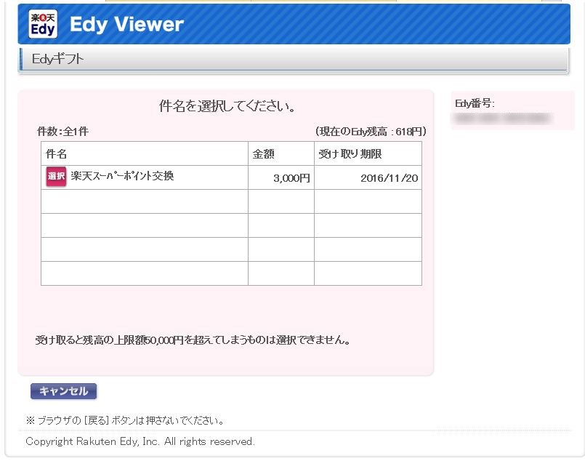Click the 50,000円 balance limit notice

[x=193, y=340]
